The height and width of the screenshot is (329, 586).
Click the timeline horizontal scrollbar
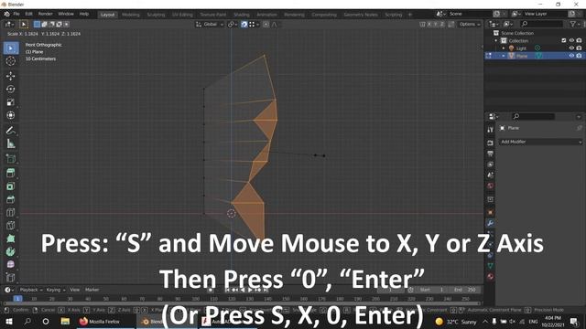(x=241, y=303)
